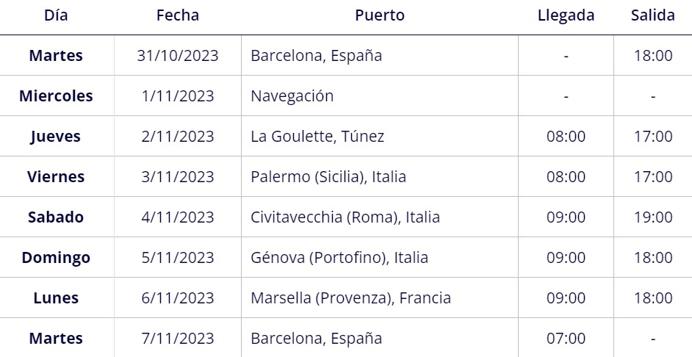This screenshot has width=692, height=357.
Task: Click the date 4/11/2023
Action: [x=178, y=217]
